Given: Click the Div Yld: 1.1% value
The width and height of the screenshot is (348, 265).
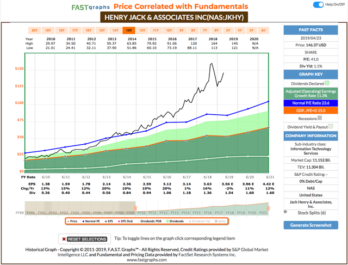Looking at the screenshot, I should pos(310,66).
